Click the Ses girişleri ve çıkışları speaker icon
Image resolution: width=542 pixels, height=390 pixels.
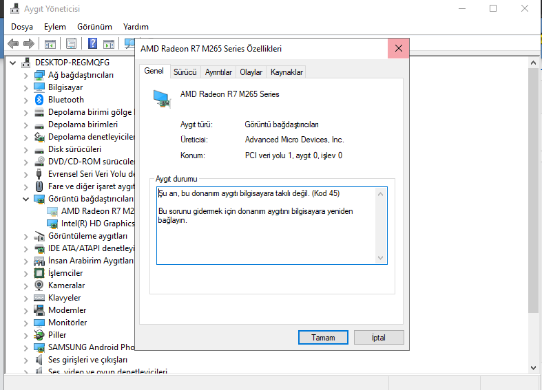(39, 360)
